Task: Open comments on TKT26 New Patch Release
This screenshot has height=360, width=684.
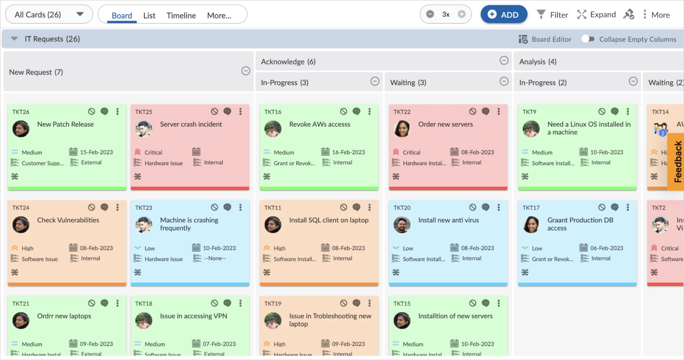Action: 104,112
